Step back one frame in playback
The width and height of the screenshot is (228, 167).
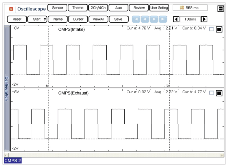pos(145,19)
